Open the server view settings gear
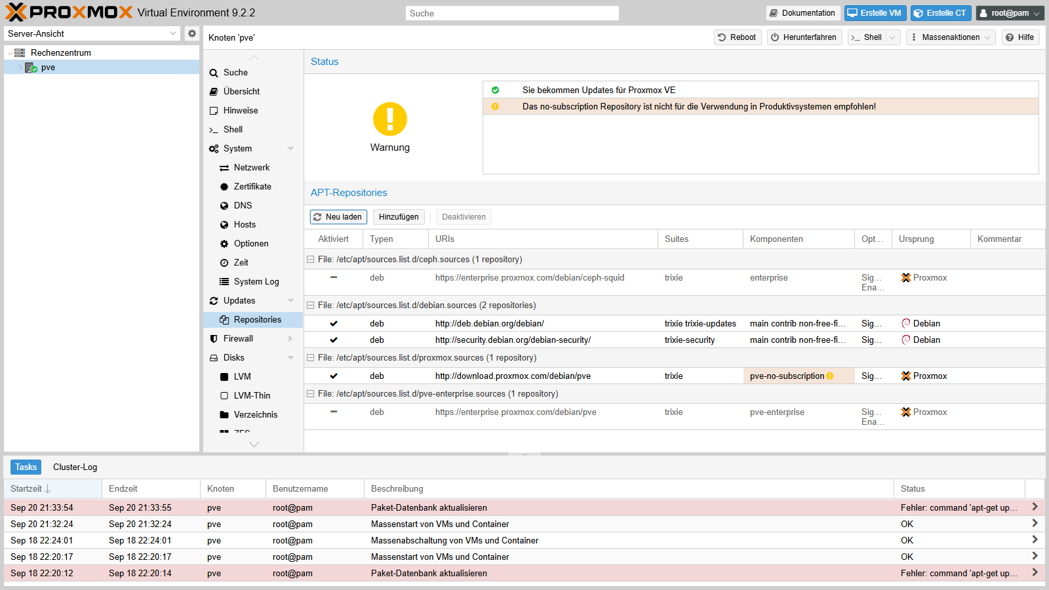 click(191, 33)
